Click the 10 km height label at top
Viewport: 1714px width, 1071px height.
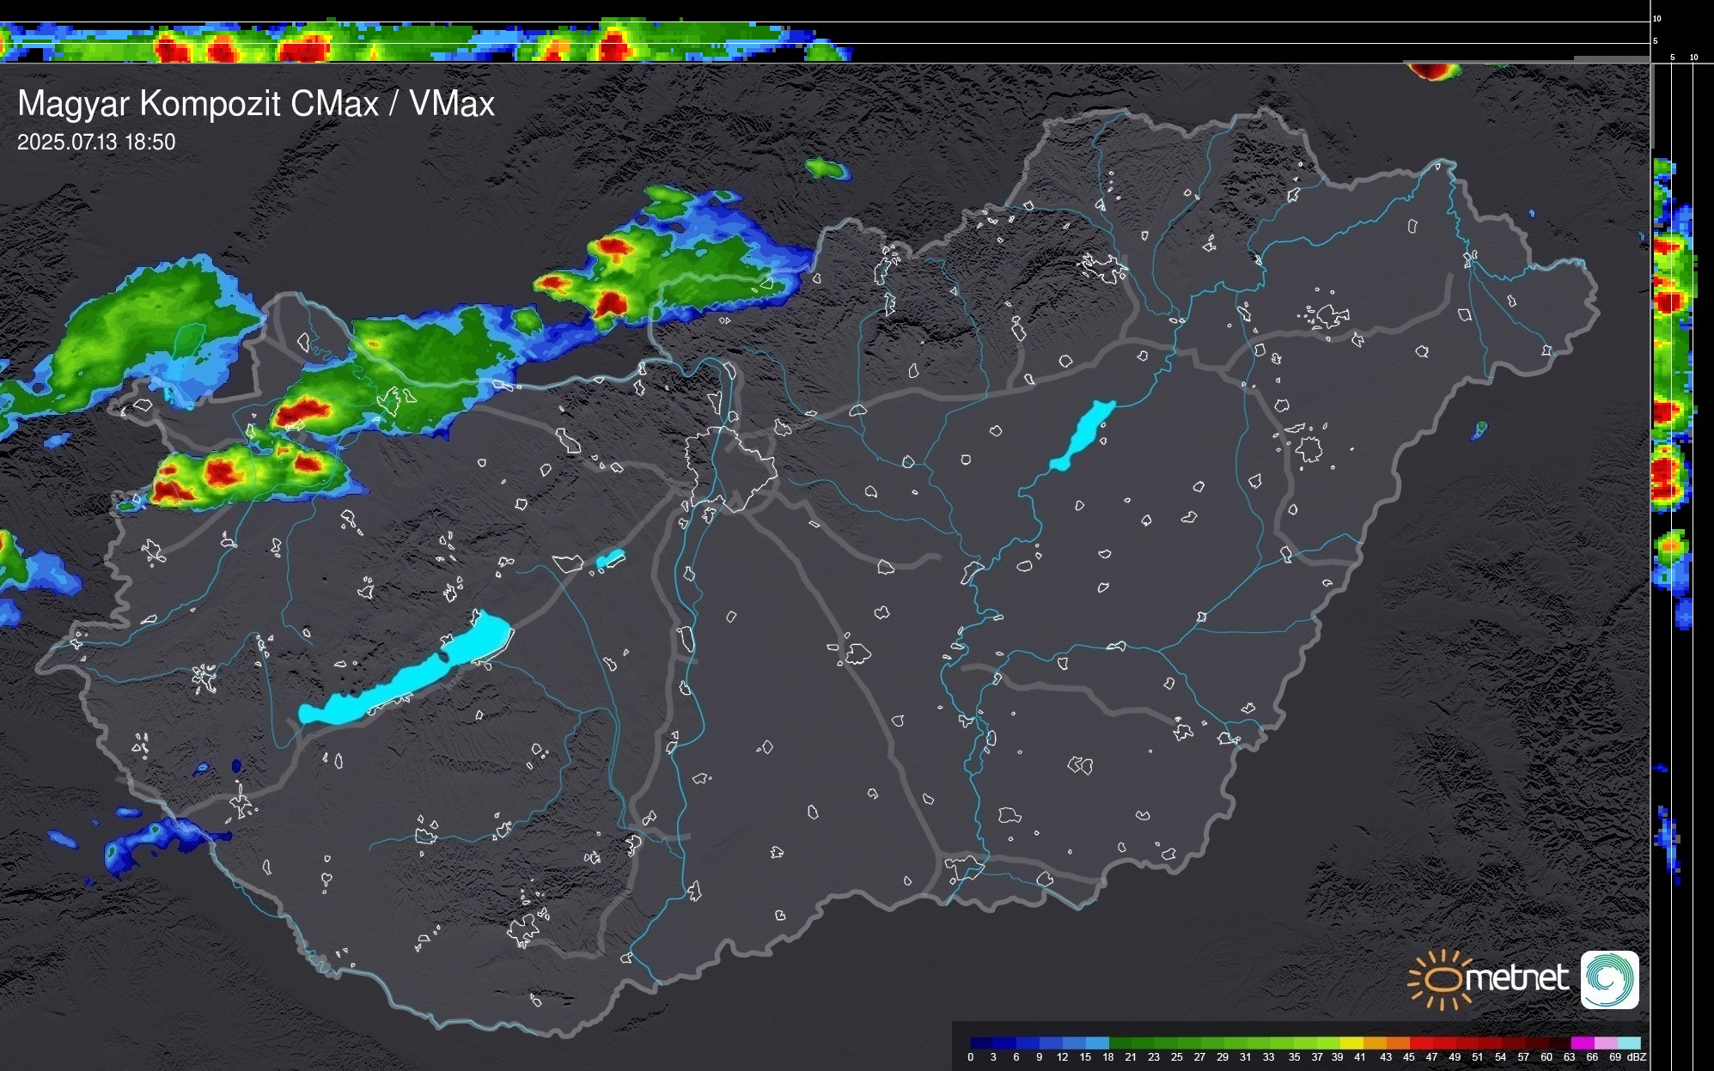1657,18
